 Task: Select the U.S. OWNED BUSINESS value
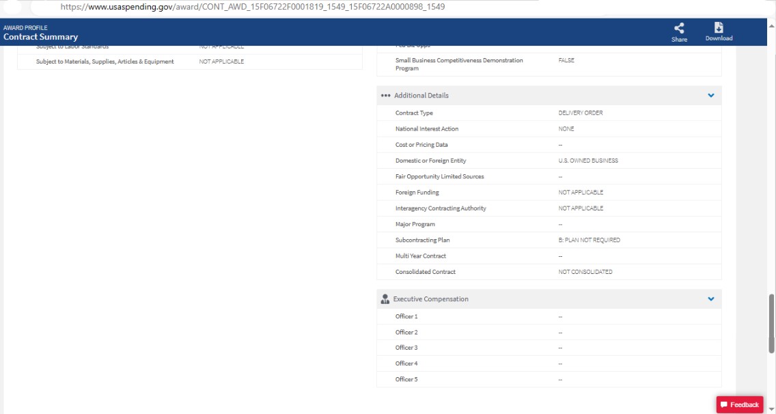pyautogui.click(x=588, y=161)
